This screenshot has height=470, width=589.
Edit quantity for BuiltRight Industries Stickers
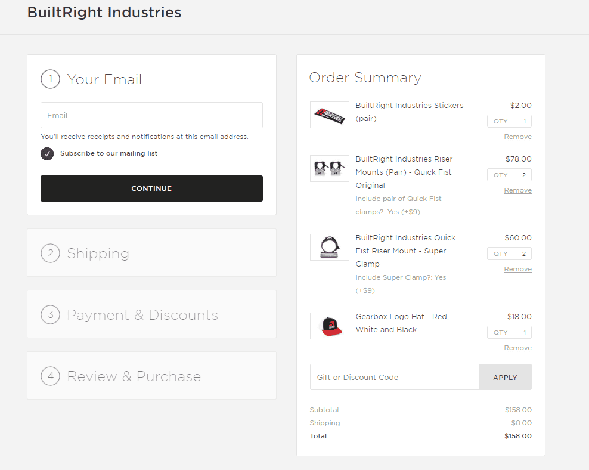point(509,121)
